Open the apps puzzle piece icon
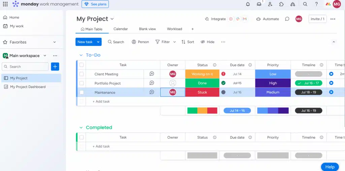Image resolution: width=345 pixels, height=171 pixels. pyautogui.click(x=281, y=4)
